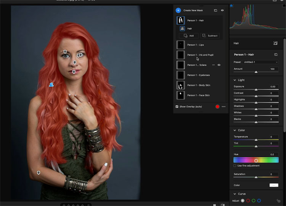Reset all masks with the undo arrow
Image resolution: width=286 pixels, height=206 pixels.
(215, 10)
